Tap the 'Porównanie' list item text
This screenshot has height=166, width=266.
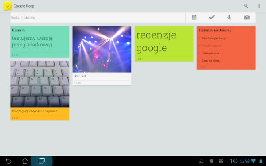tap(211, 53)
